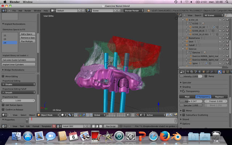Viewport: 232px width, 145px height.
Task: Open Firefox from the dock
Action: [165, 137]
